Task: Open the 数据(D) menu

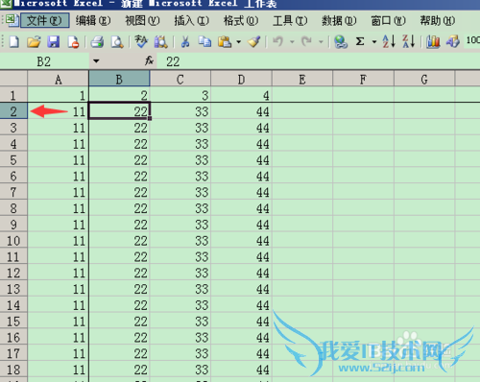Action: click(x=339, y=21)
